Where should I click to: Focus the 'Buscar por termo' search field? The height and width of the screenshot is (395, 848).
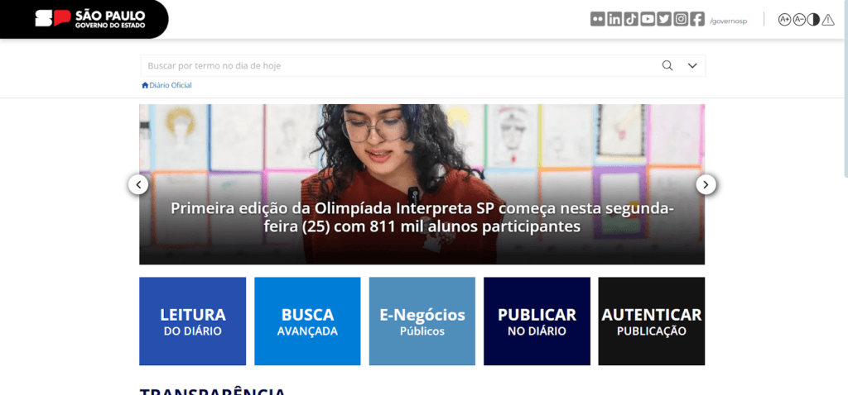400,66
